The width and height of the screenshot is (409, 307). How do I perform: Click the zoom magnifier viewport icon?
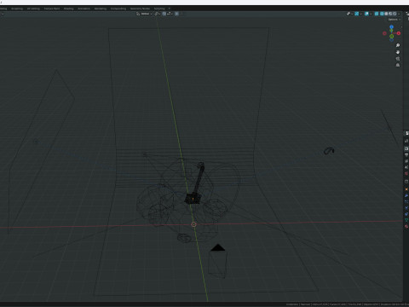tap(398, 45)
